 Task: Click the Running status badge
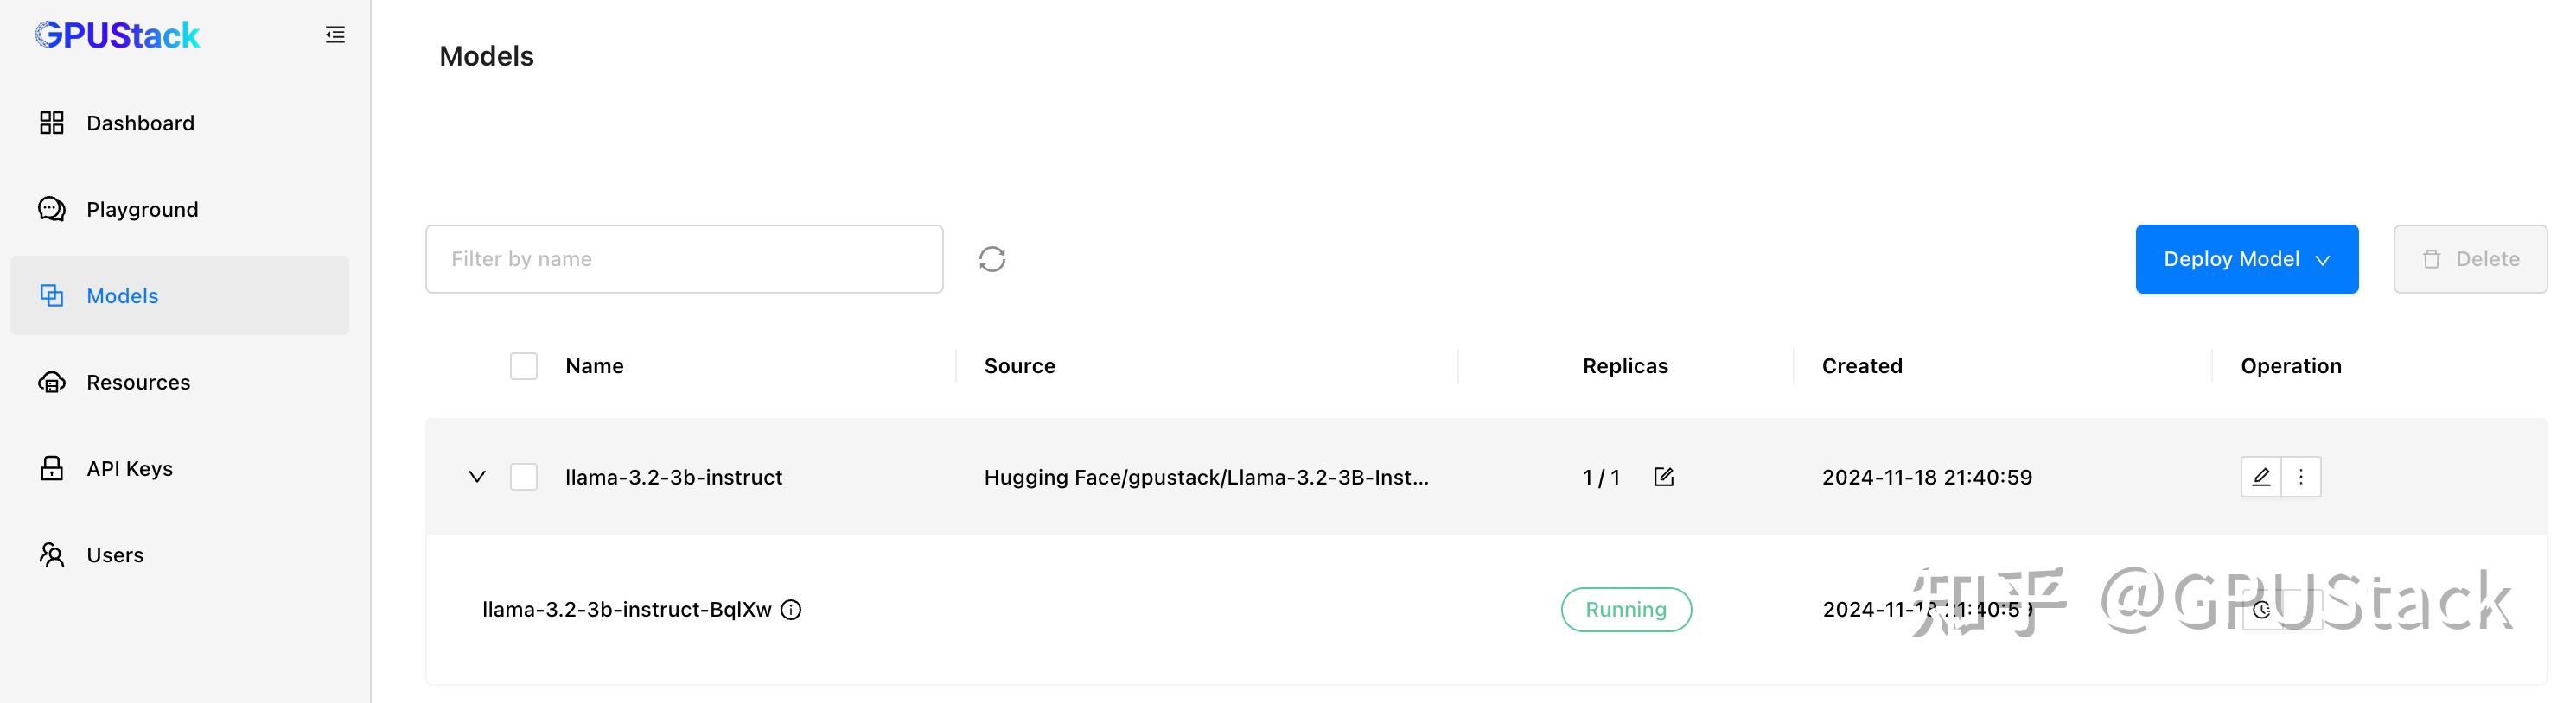pos(1625,610)
